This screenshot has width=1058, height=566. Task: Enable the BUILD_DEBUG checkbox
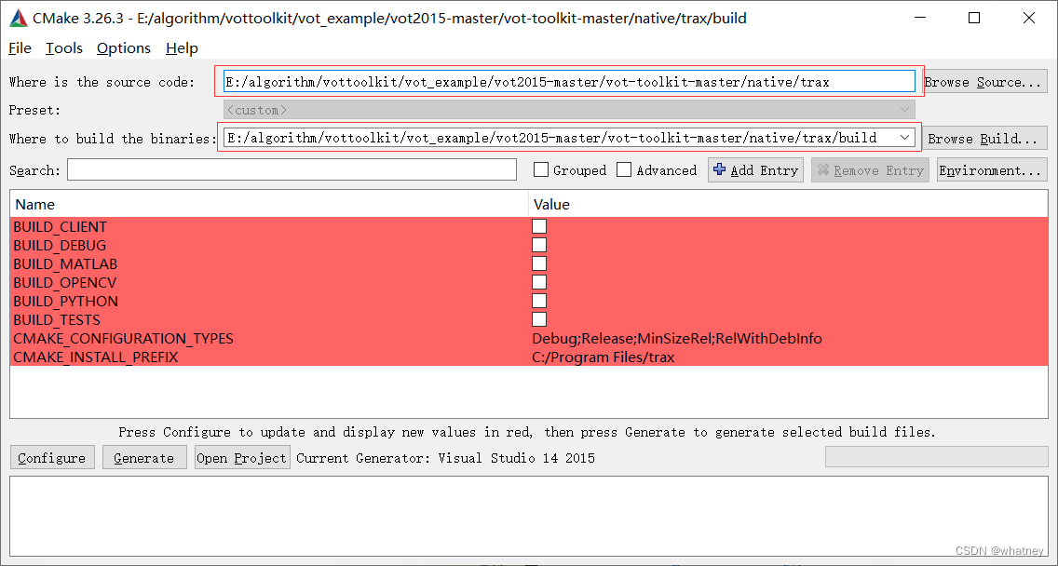pyautogui.click(x=539, y=245)
